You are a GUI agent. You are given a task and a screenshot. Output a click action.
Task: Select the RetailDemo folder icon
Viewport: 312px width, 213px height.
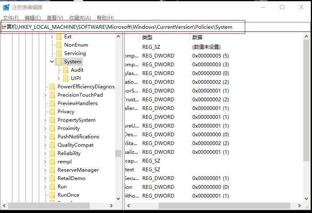(x=52, y=178)
